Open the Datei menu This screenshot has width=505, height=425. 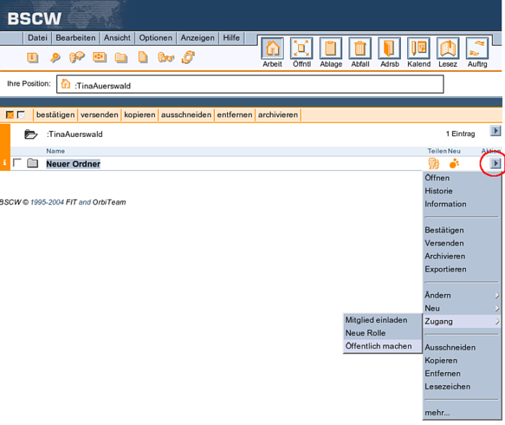(x=38, y=38)
